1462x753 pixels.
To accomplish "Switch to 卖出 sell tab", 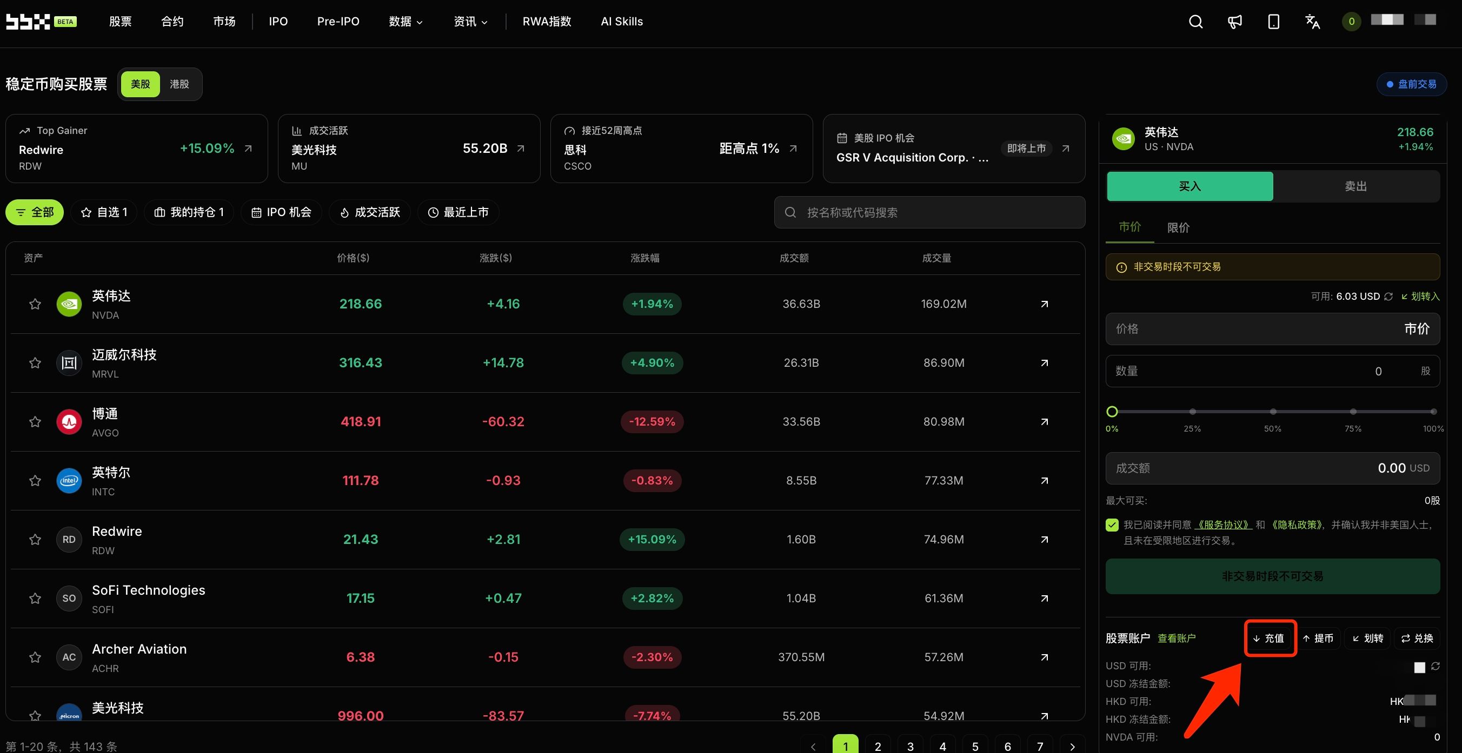I will (1356, 186).
